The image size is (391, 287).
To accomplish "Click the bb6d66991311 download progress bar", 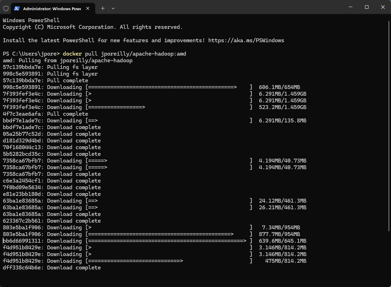I will point(169,241).
